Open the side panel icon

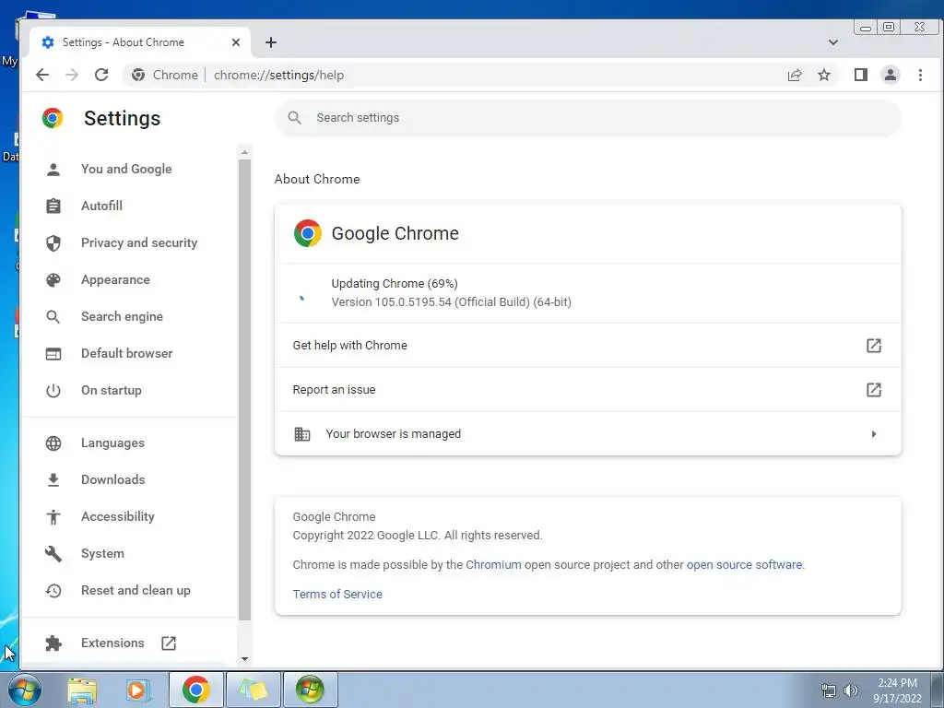tap(861, 75)
